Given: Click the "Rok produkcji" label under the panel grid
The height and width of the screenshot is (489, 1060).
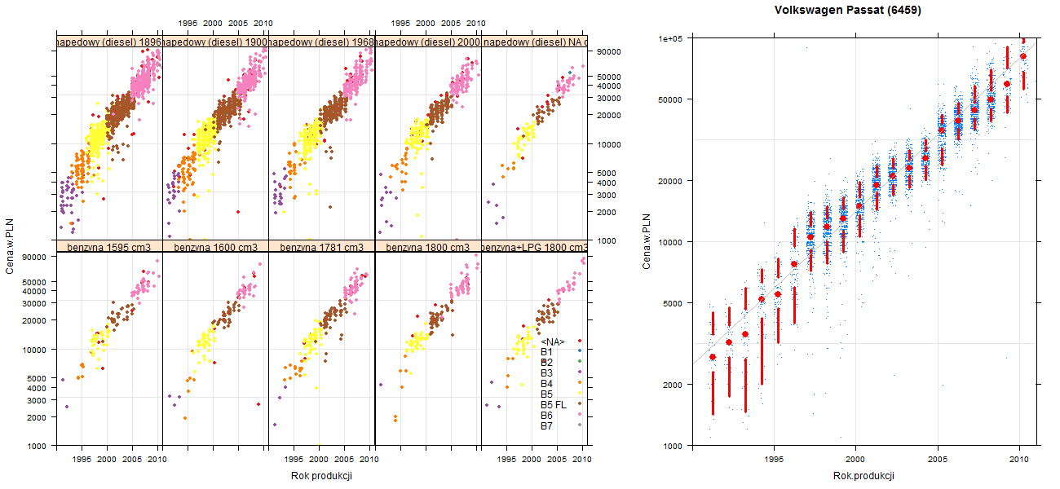Looking at the screenshot, I should pos(321,476).
